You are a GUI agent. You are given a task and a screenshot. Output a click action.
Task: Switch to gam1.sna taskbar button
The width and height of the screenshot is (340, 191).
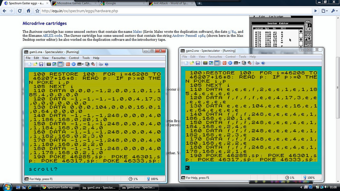tap(99, 187)
